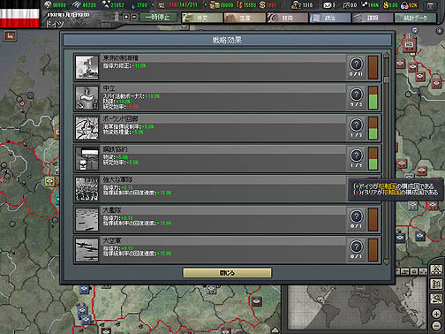This screenshot has width=445, height=334.
Task: Increase game speed with the plus button
Action: tap(126, 17)
